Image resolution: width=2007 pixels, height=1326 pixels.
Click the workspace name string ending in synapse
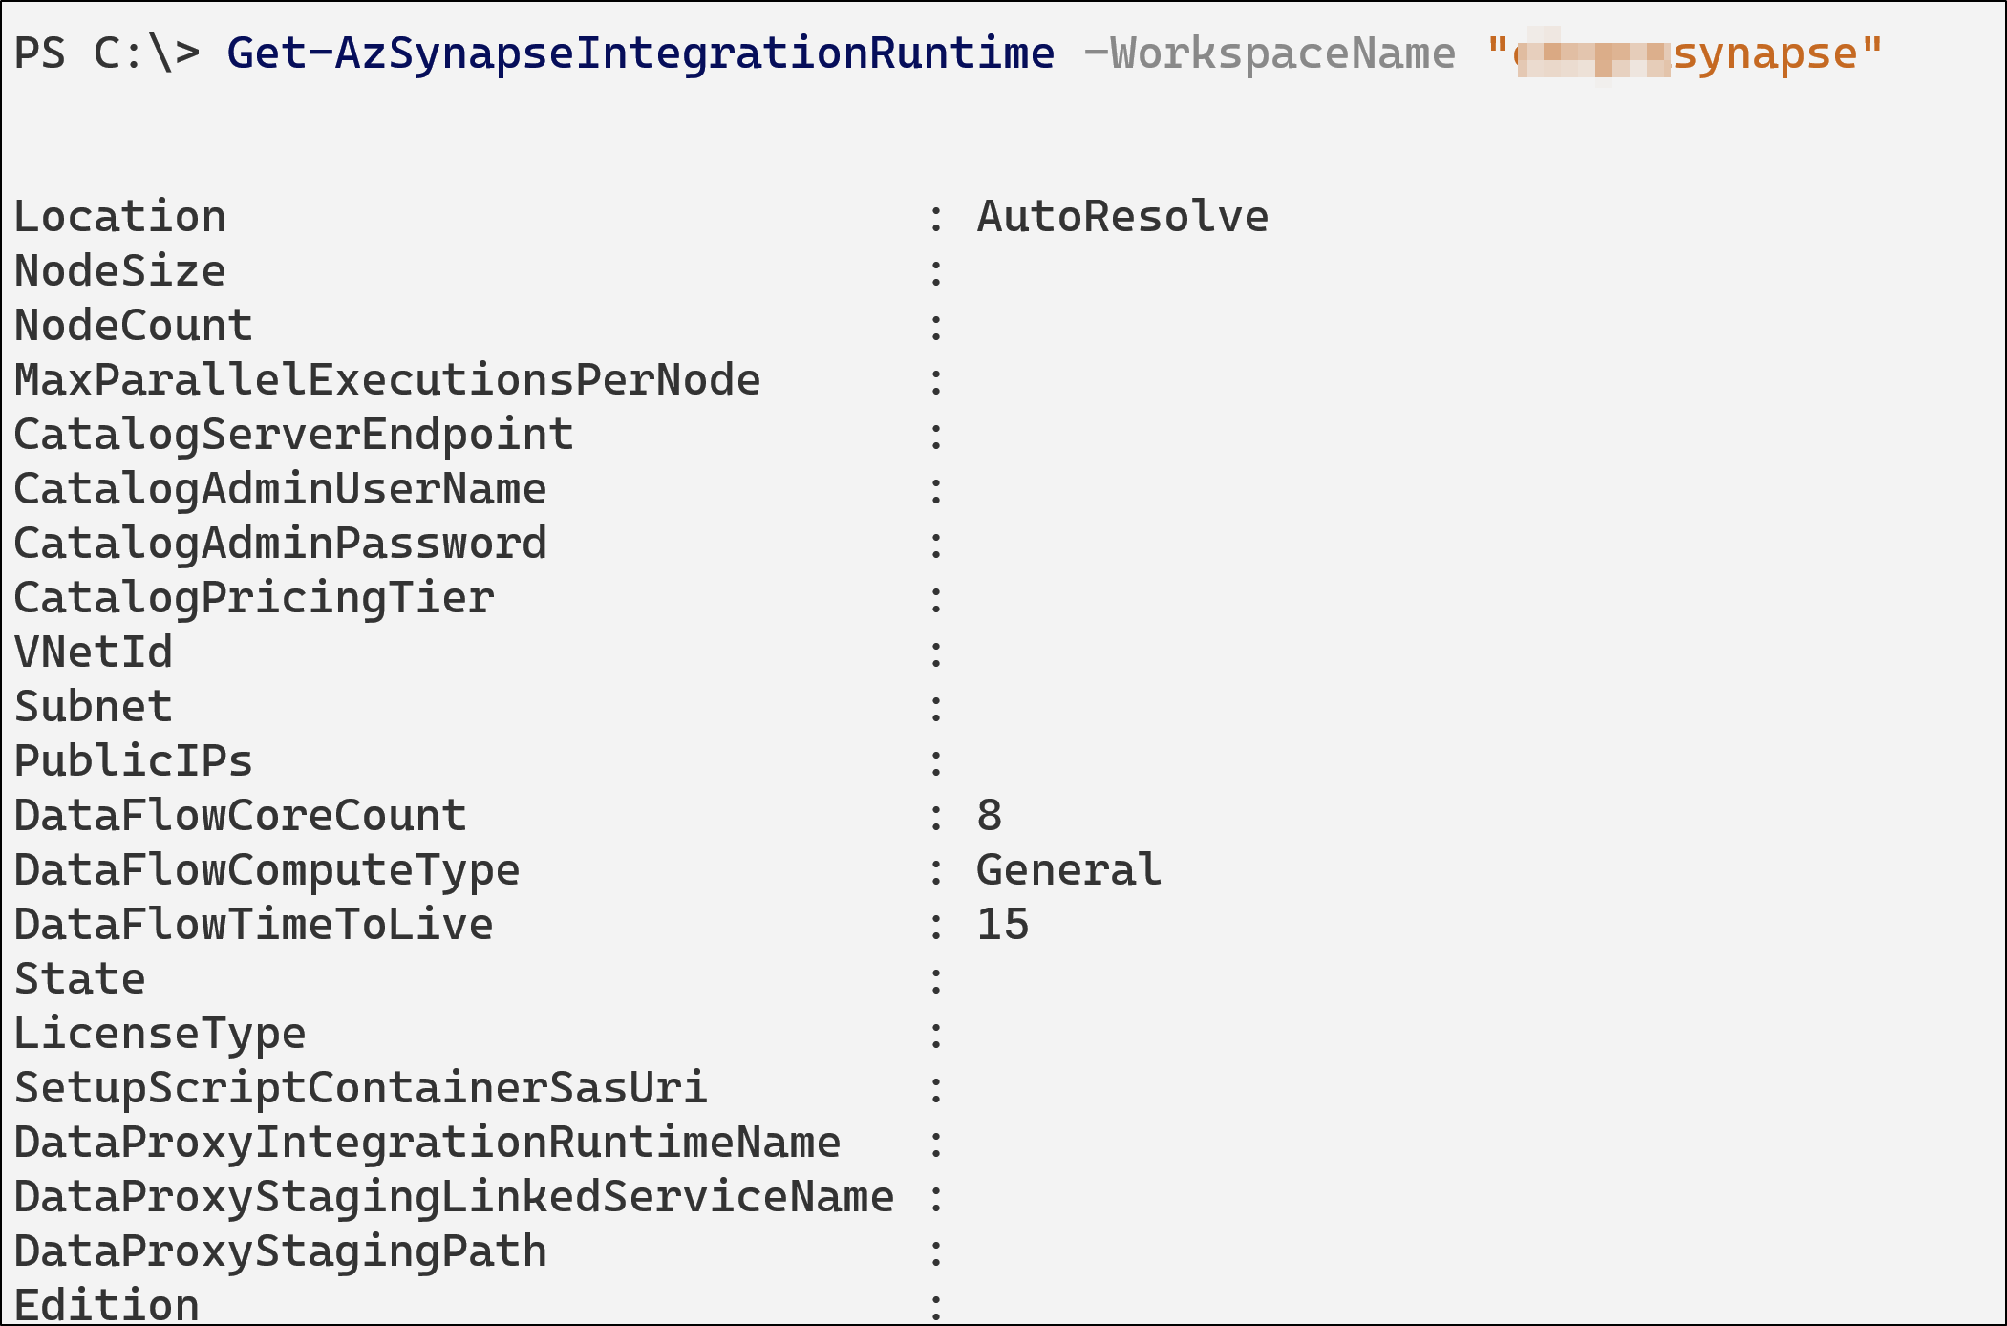click(x=1684, y=53)
